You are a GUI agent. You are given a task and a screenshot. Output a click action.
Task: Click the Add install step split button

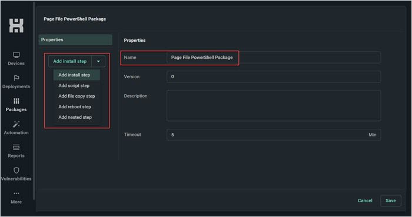click(x=70, y=61)
